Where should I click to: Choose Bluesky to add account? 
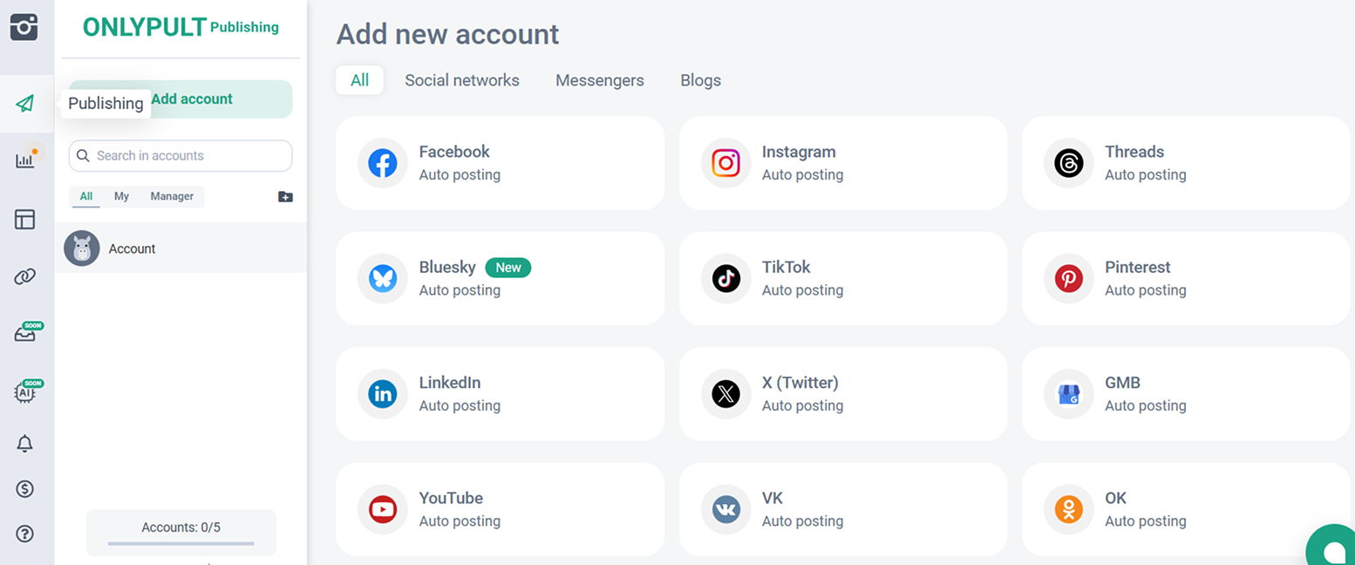coord(500,278)
